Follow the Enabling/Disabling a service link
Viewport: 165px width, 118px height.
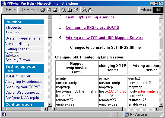coord(90,17)
